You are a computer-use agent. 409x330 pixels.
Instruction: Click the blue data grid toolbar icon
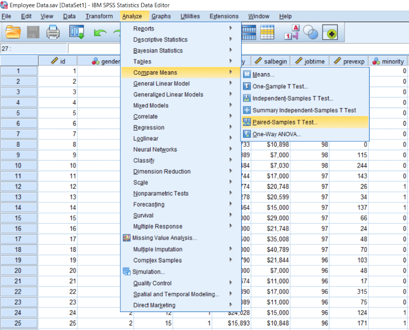pyautogui.click(x=249, y=32)
